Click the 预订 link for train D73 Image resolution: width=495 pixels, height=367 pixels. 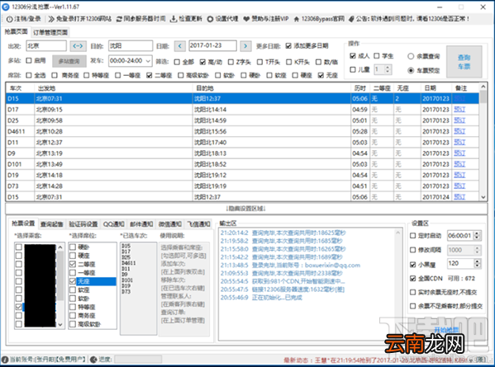(x=459, y=186)
